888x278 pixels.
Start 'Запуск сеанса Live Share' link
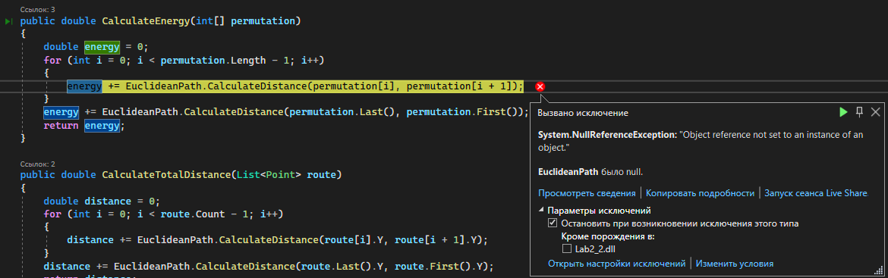click(816, 193)
